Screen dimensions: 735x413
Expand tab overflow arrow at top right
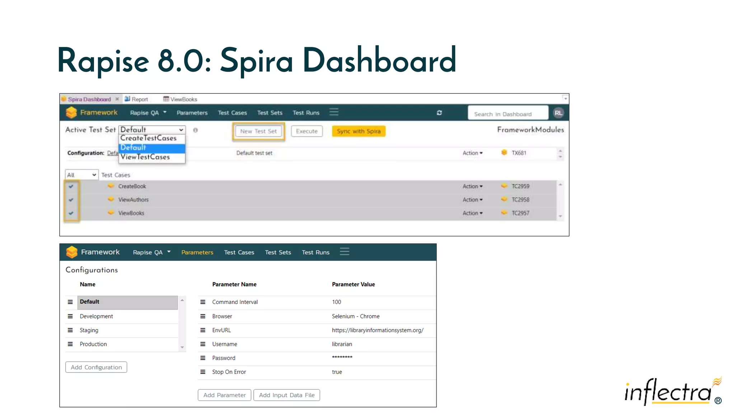coord(565,98)
